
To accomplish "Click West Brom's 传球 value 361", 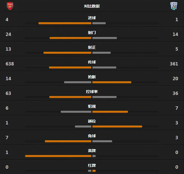I will tap(174, 64).
